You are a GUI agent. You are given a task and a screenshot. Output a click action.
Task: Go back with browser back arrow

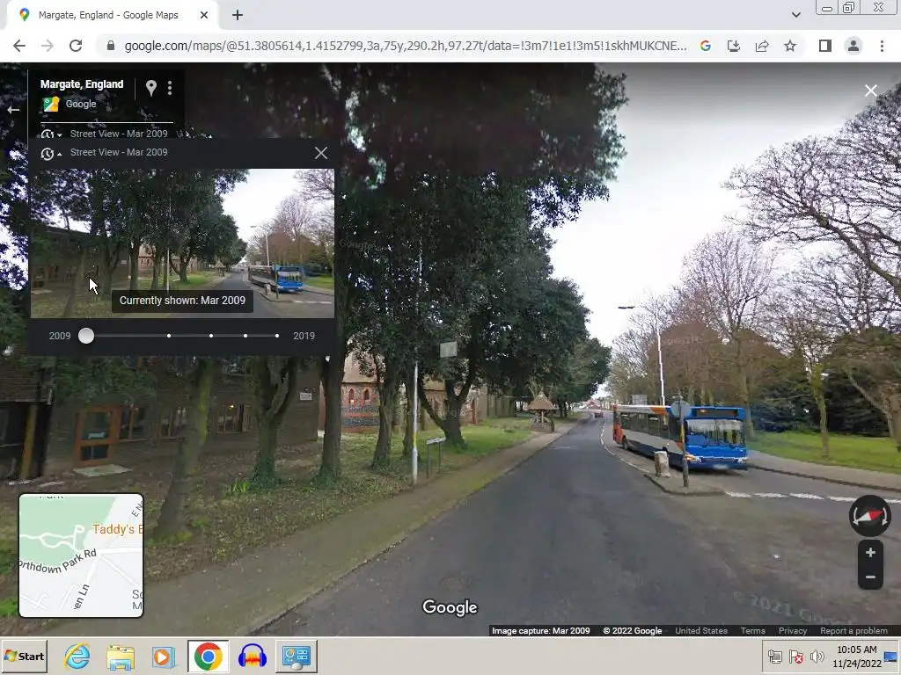[19, 46]
